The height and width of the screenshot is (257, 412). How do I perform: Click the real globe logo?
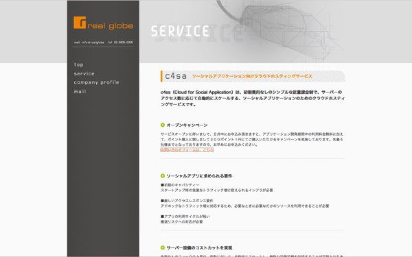coord(103,23)
